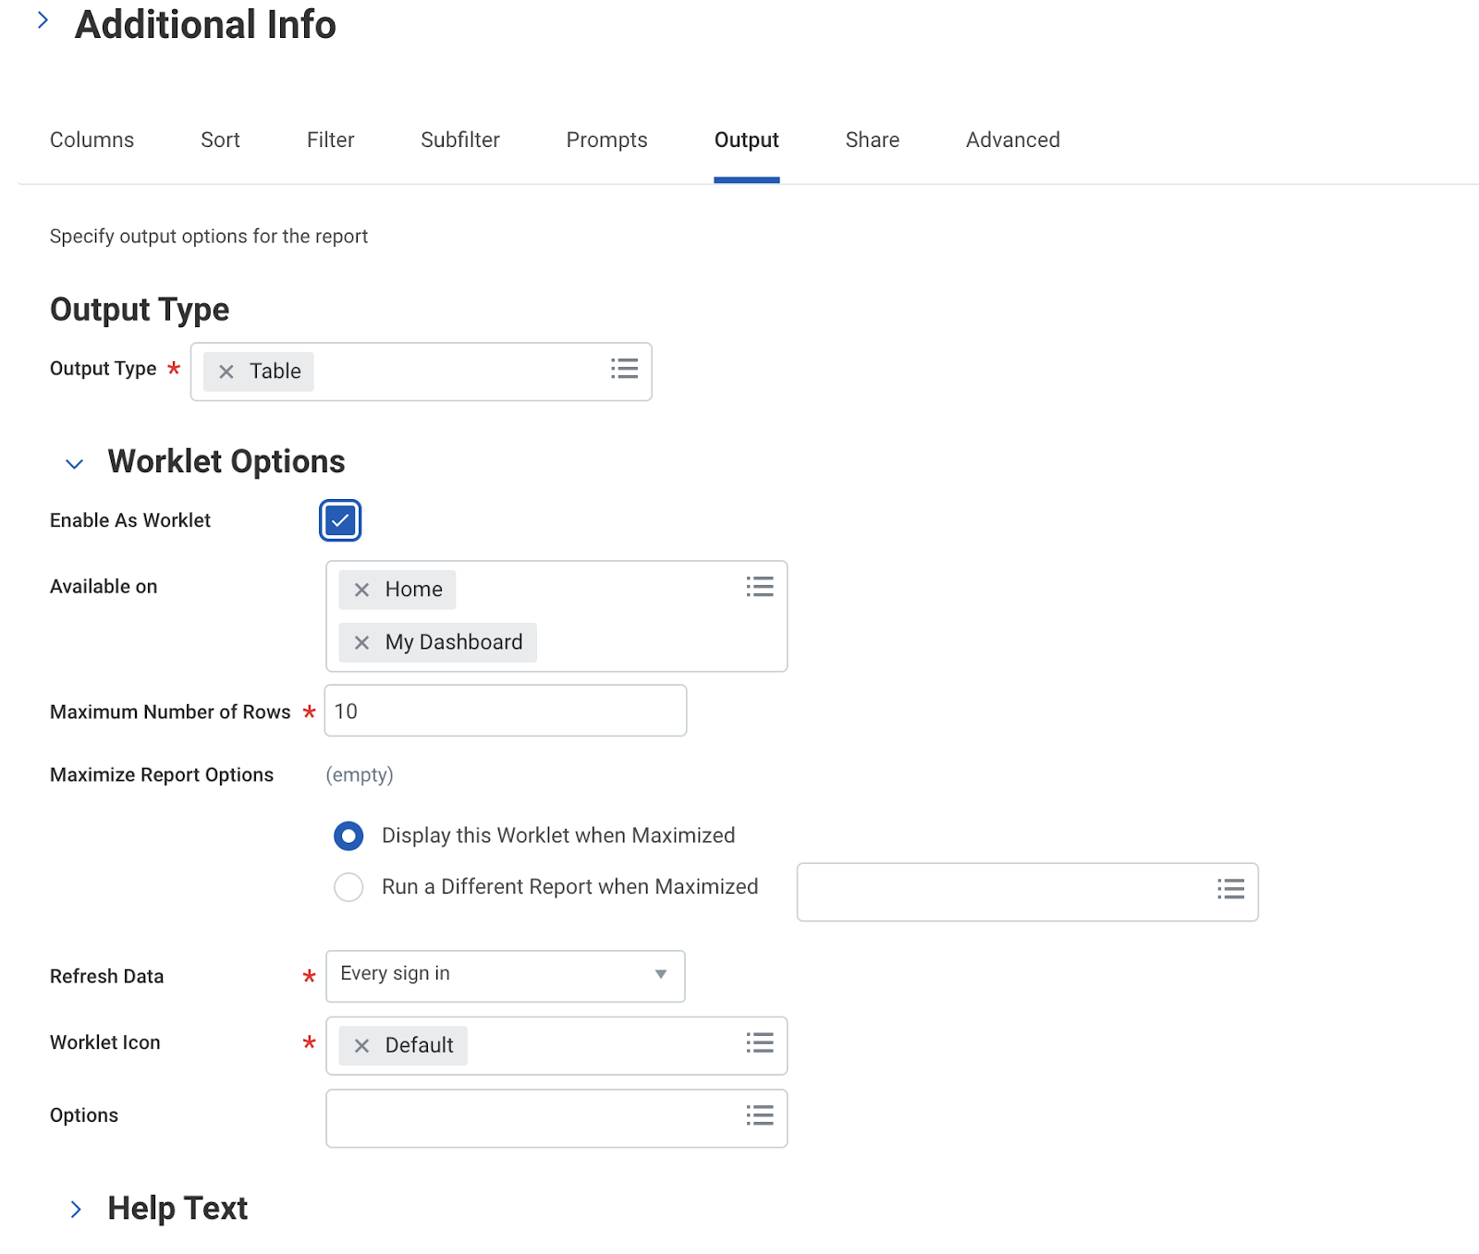Viewport: 1479px width, 1254px height.
Task: Open the Output Type prompt list icon
Action: pyautogui.click(x=625, y=369)
